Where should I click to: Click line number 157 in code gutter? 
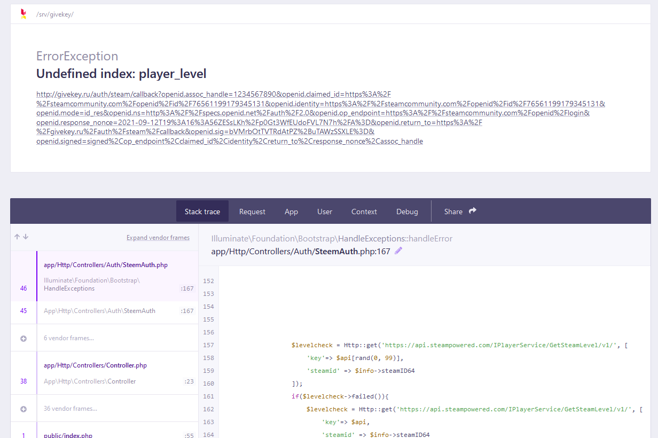(208, 345)
